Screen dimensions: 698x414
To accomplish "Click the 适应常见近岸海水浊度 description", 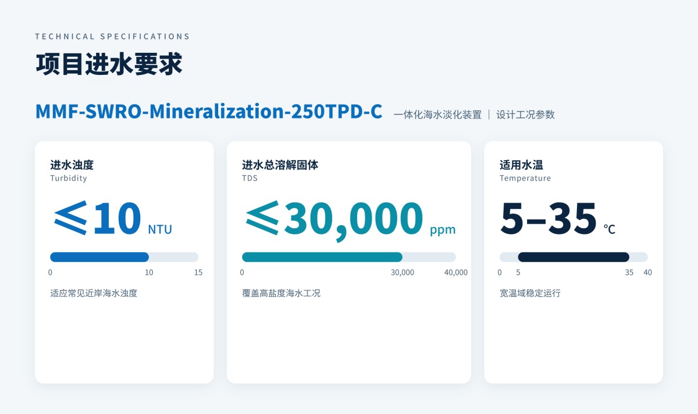I will click(x=94, y=293).
